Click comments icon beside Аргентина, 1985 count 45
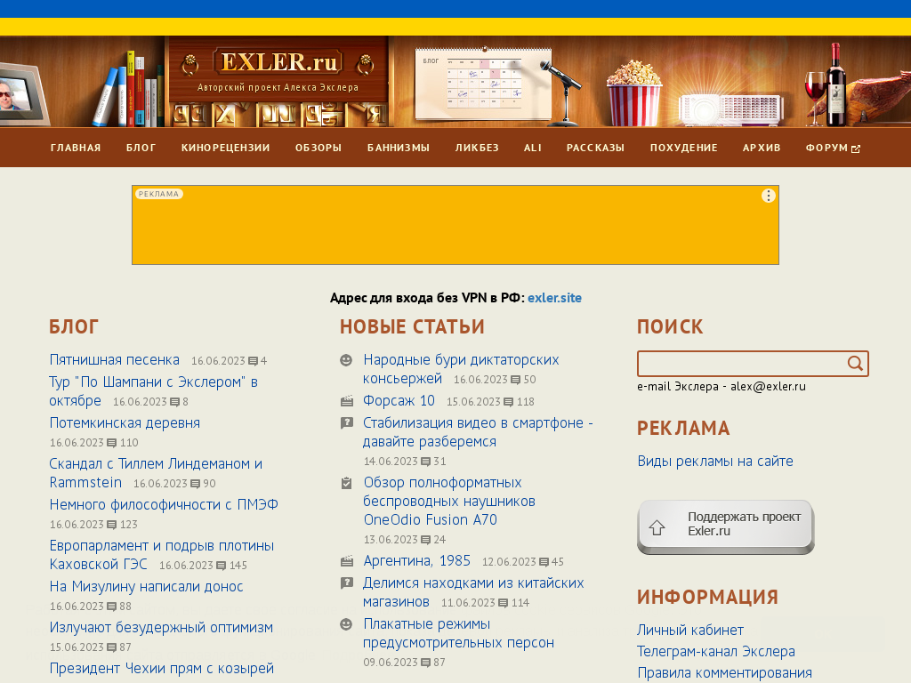911x683 pixels. pyautogui.click(x=544, y=562)
